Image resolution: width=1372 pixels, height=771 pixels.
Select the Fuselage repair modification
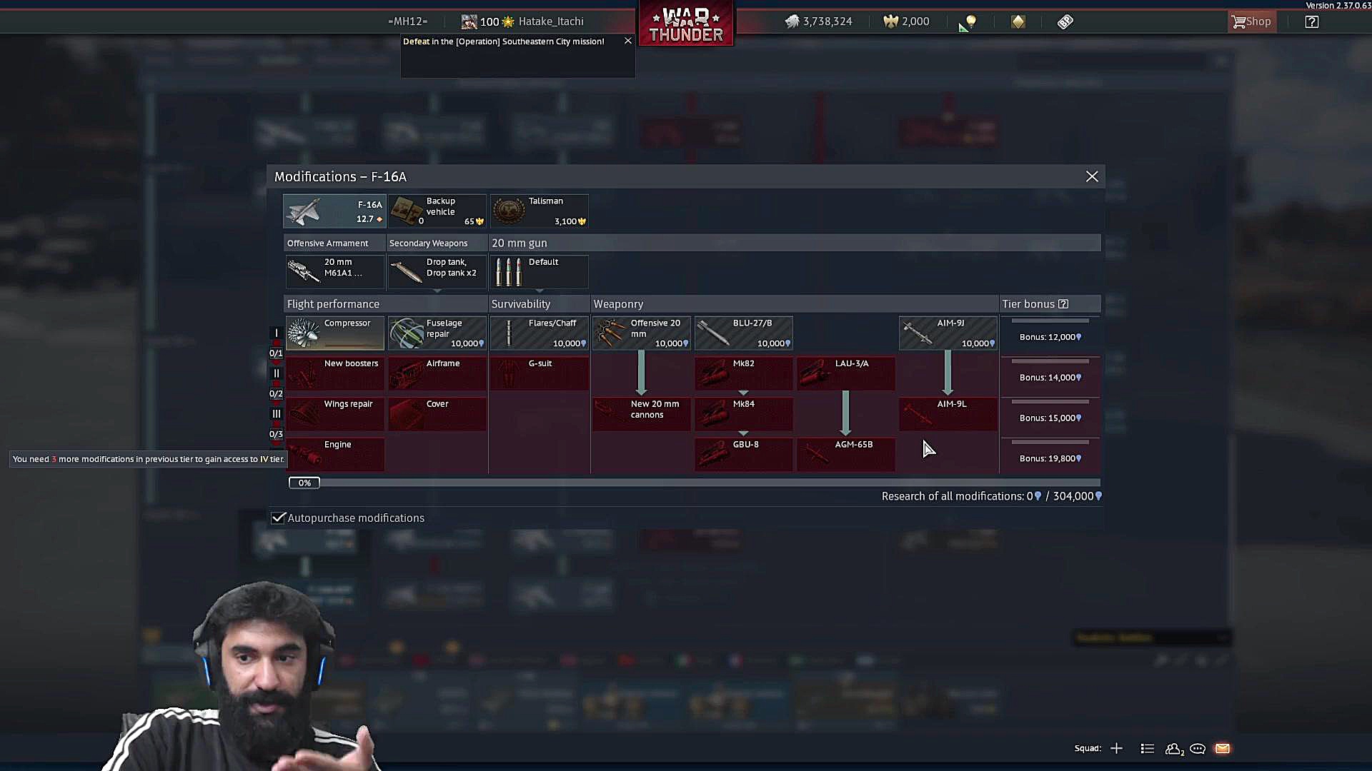[x=437, y=333]
